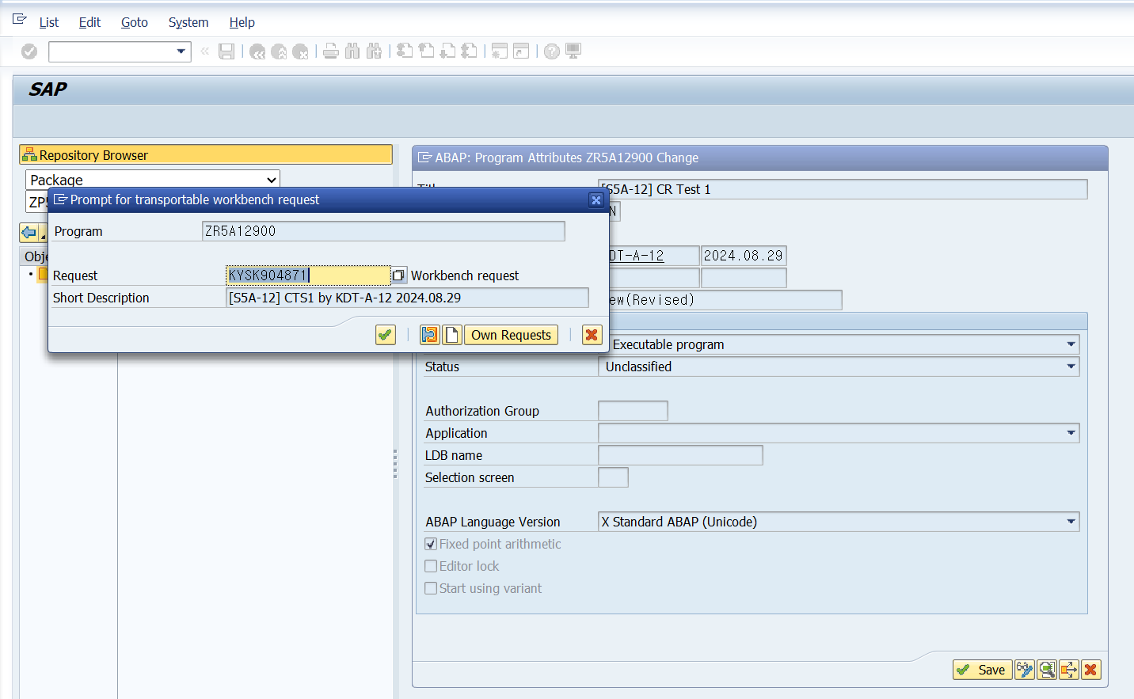Click the Find Next binoculars icon
Viewport: 1134px width, 699px height.
click(x=374, y=51)
